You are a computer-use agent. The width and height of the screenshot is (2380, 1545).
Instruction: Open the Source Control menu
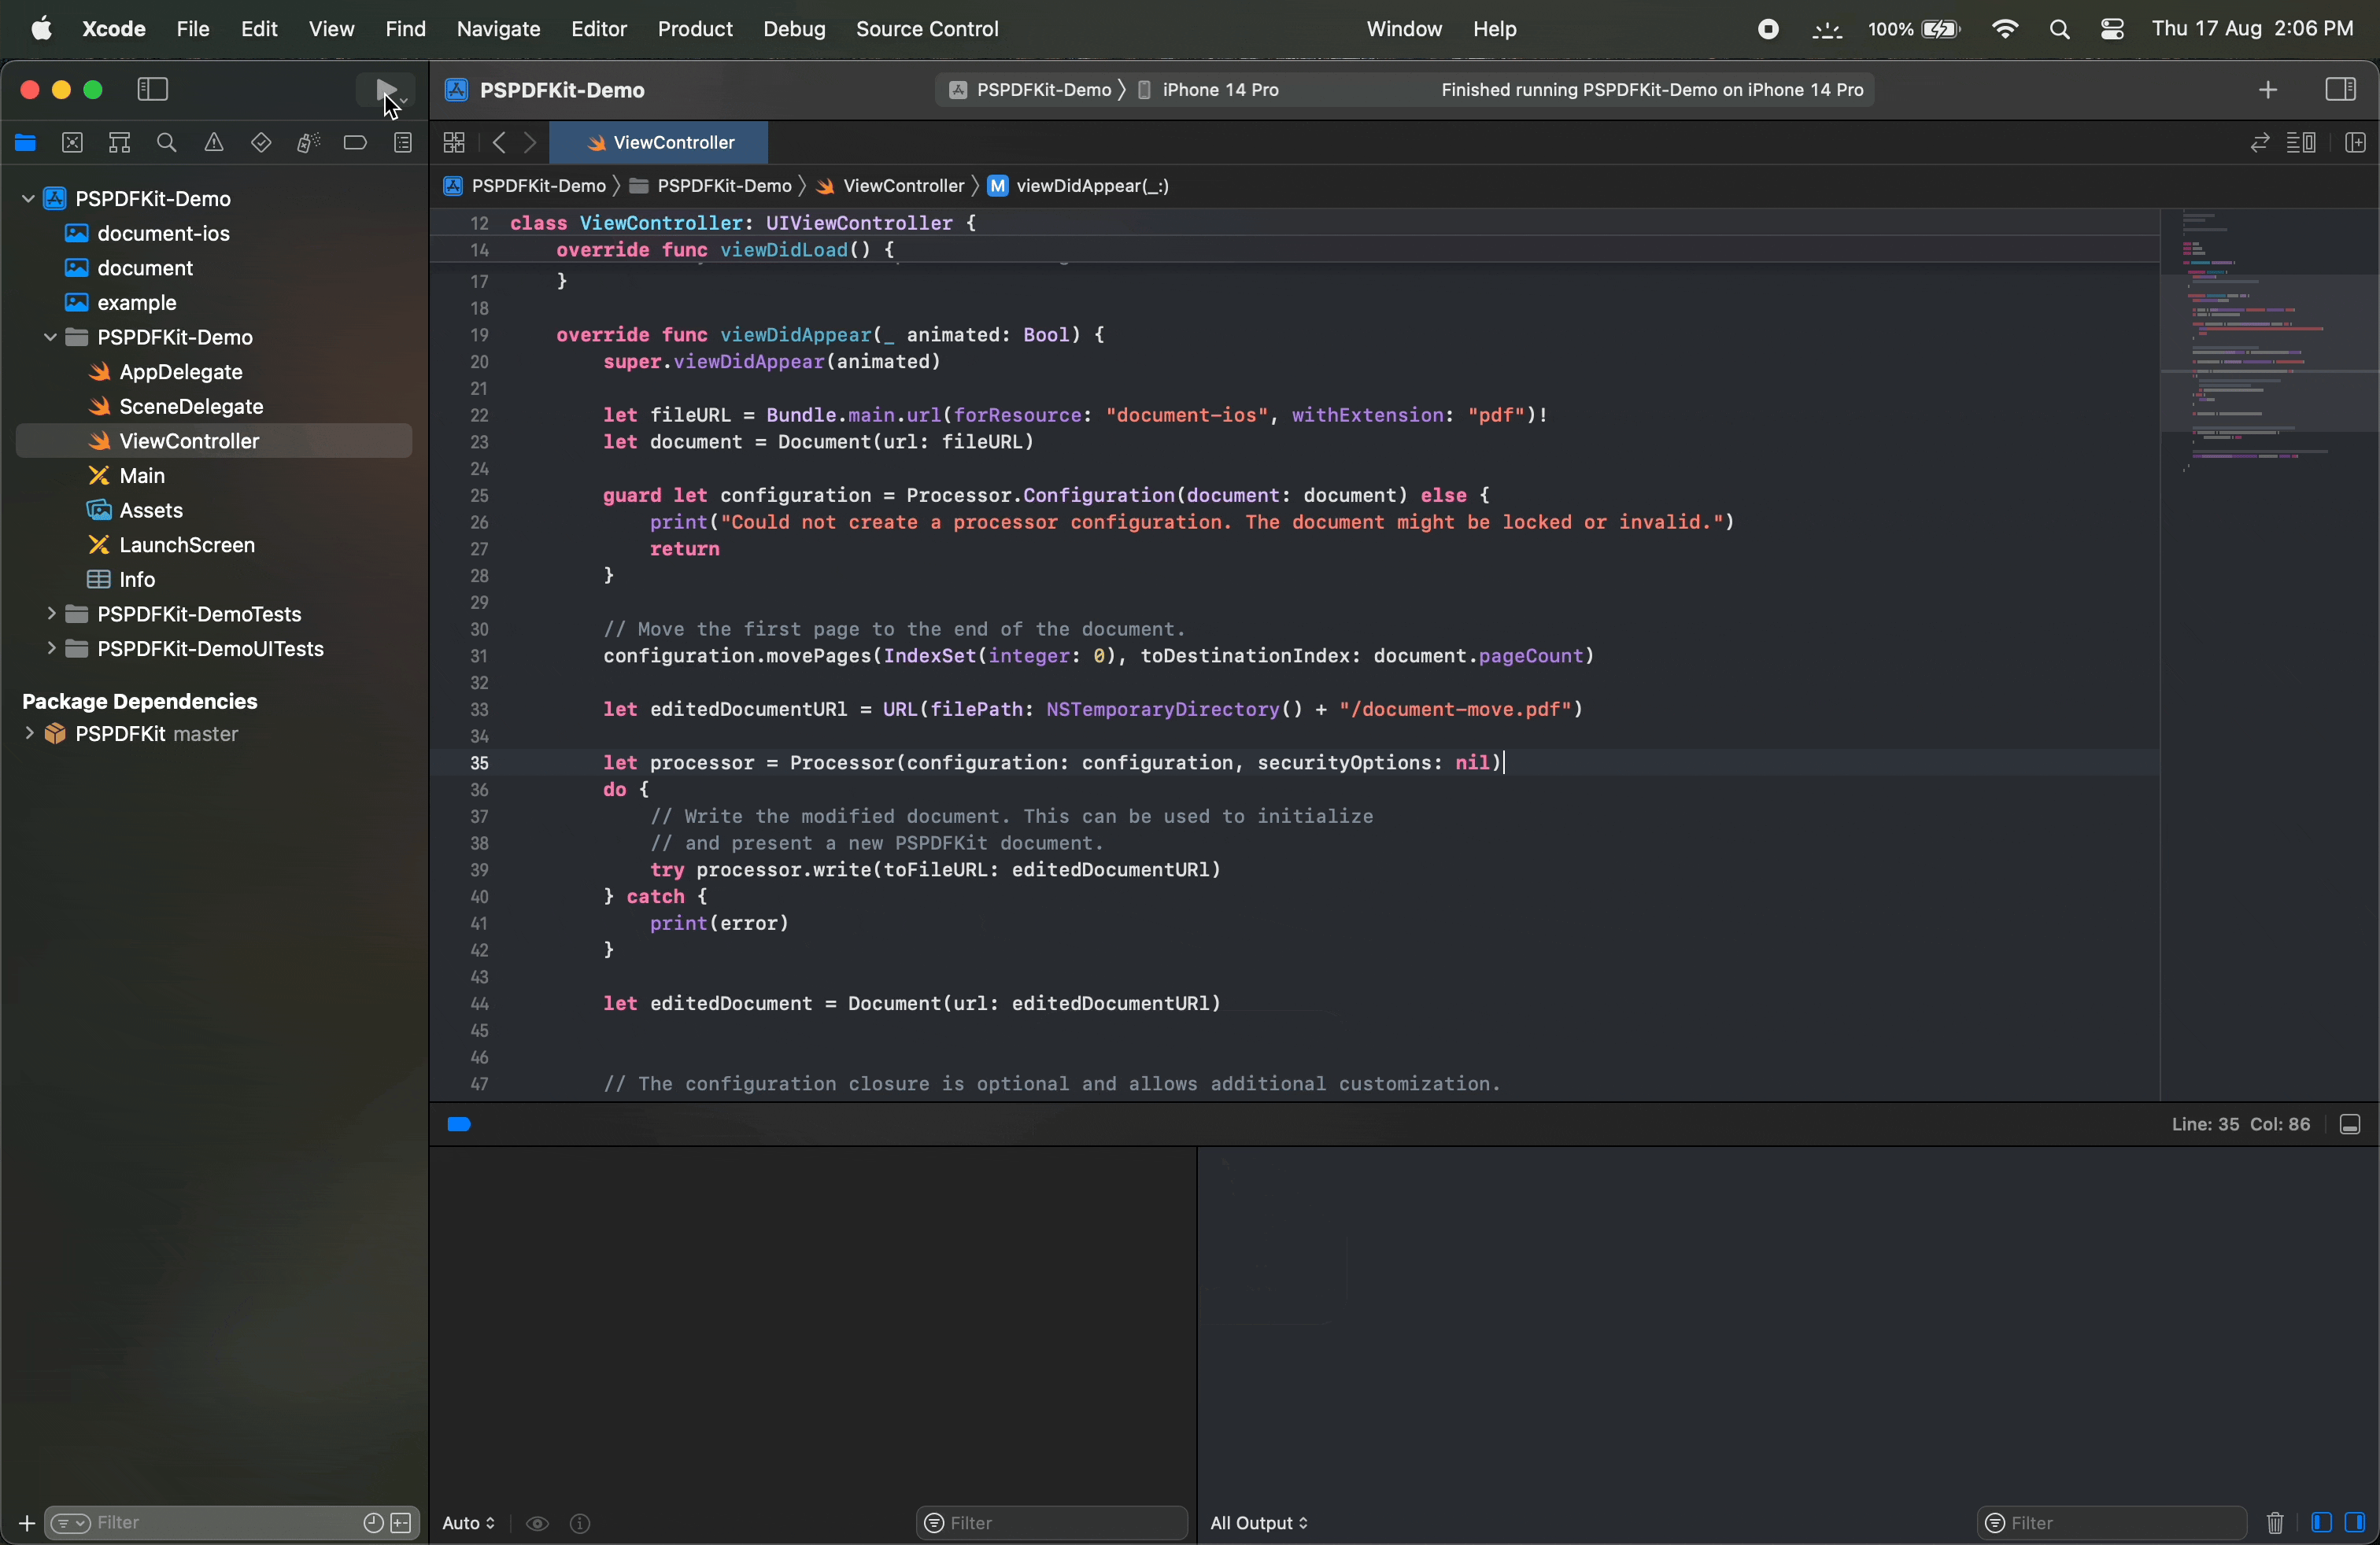pos(926,29)
